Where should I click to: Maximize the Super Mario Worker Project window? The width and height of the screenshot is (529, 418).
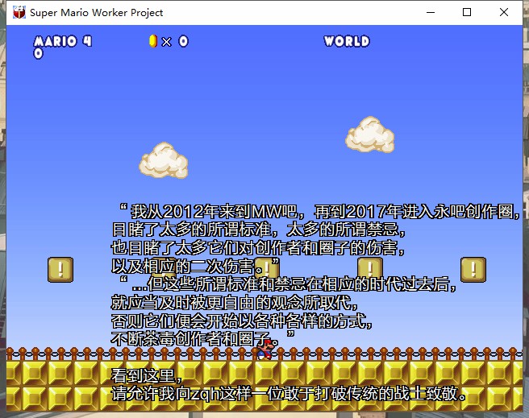(467, 12)
